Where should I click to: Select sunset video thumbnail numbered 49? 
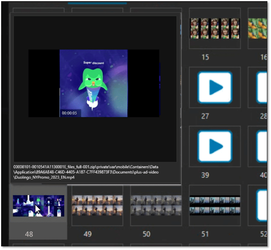click(x=97, y=205)
